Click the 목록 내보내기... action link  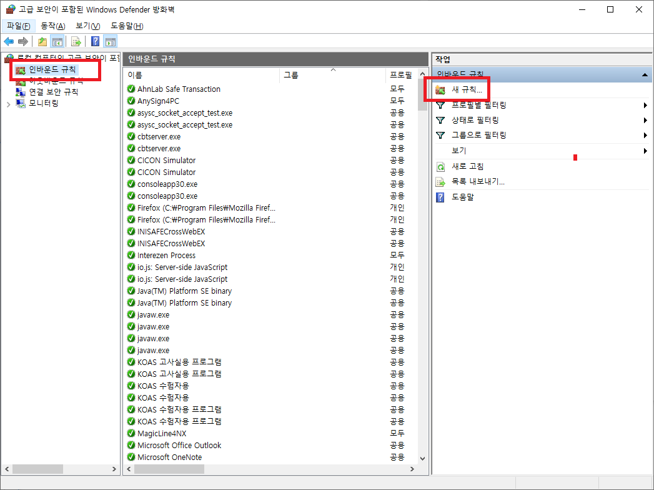pyautogui.click(x=478, y=182)
